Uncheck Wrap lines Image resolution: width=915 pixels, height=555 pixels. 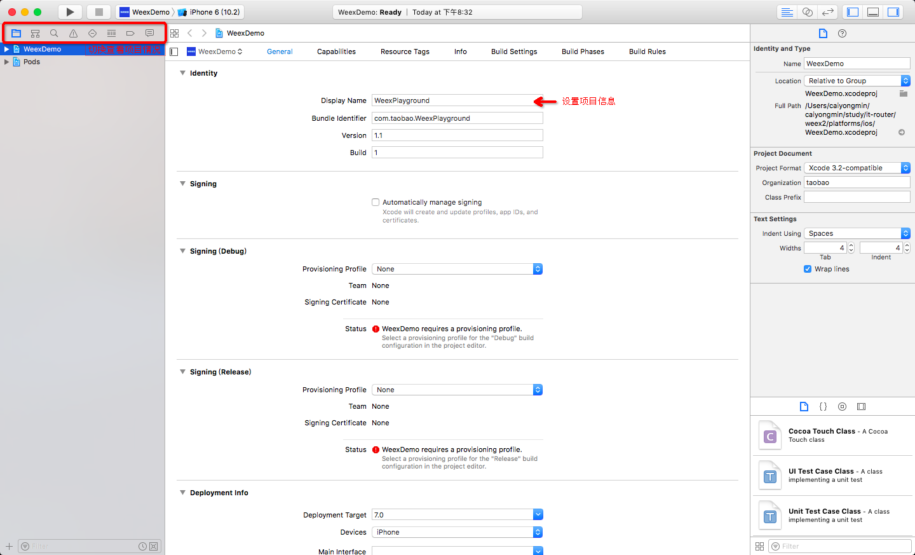[808, 269]
